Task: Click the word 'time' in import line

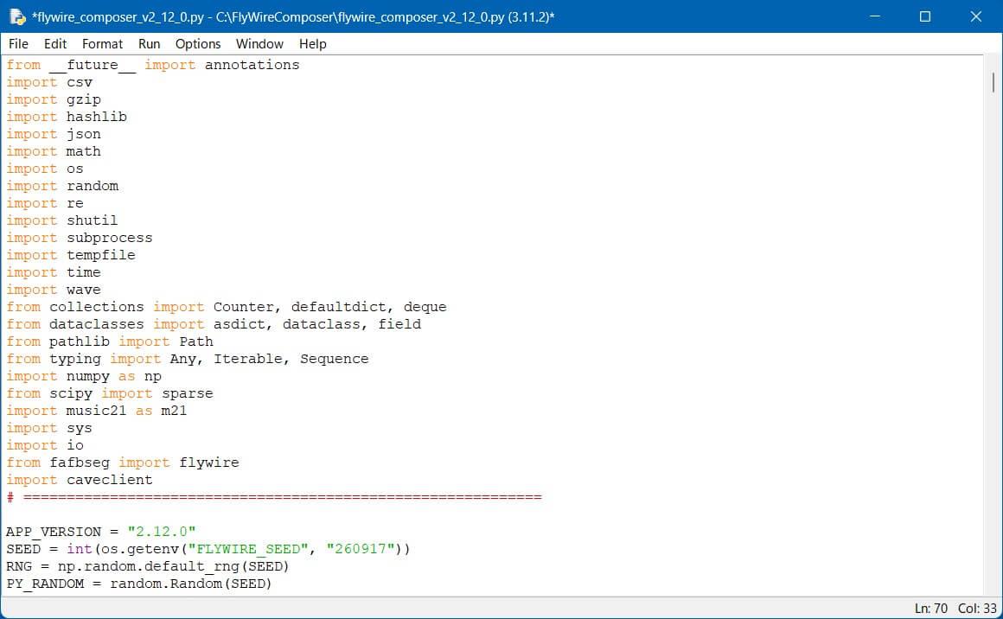Action: click(x=84, y=272)
